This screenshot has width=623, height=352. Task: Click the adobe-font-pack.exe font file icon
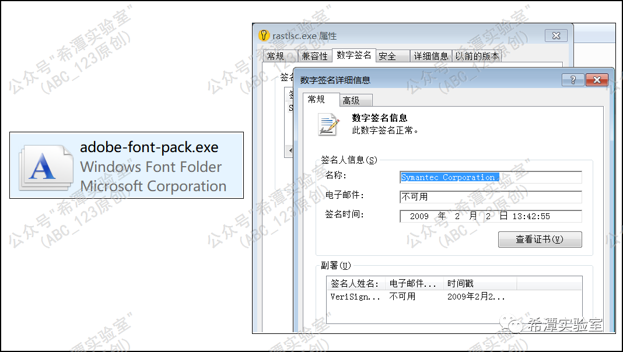tap(45, 167)
